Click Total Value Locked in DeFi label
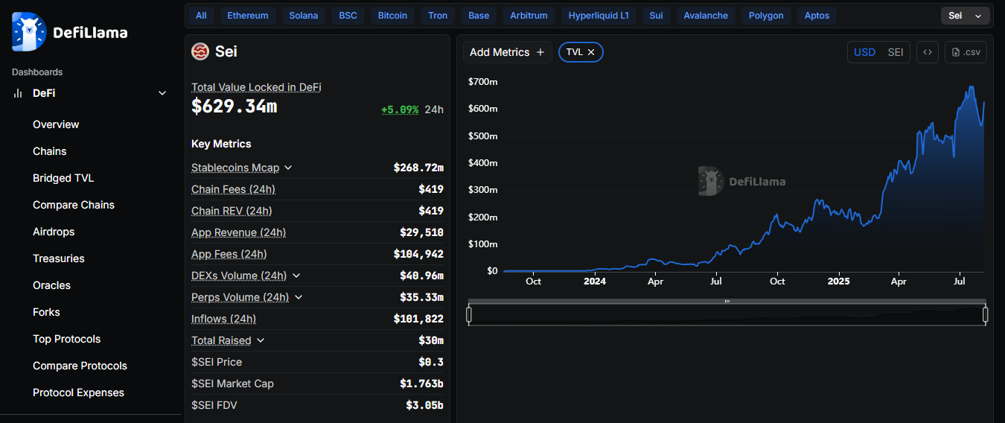 click(256, 87)
